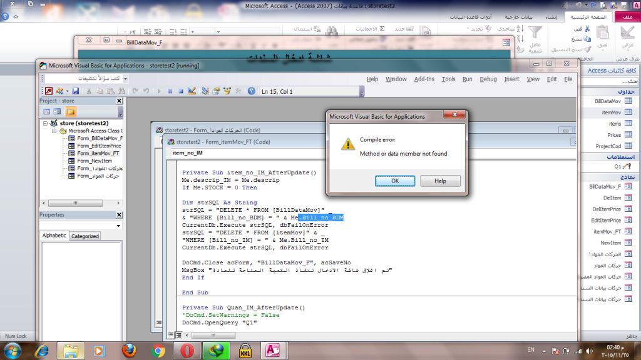Click the Copy icon in Access ribbon
This screenshot has height=360, width=641.
587,39
